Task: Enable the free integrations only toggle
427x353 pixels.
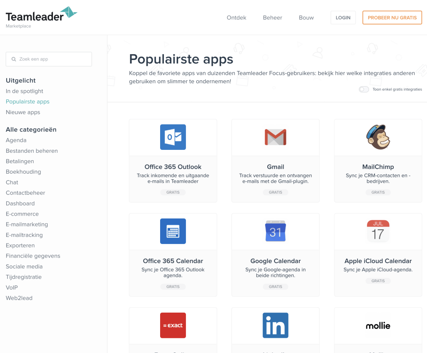Action: [364, 89]
